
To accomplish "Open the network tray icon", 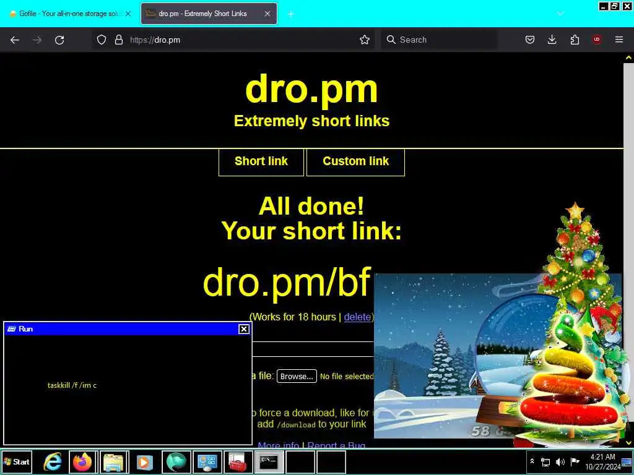I will pyautogui.click(x=545, y=461).
